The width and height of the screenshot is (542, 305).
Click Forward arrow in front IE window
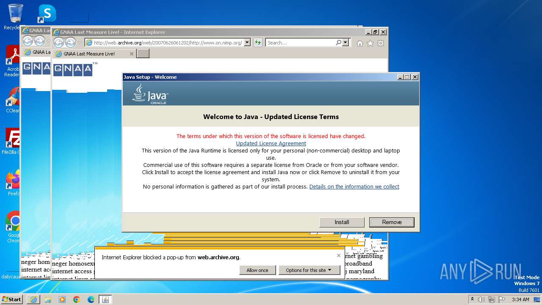[x=70, y=42]
